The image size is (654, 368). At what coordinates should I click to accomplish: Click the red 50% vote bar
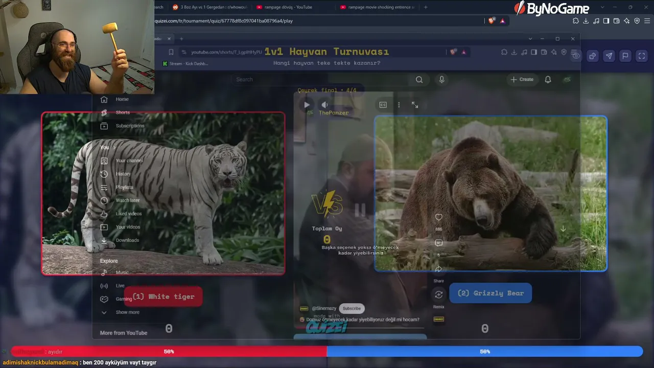[x=169, y=352]
